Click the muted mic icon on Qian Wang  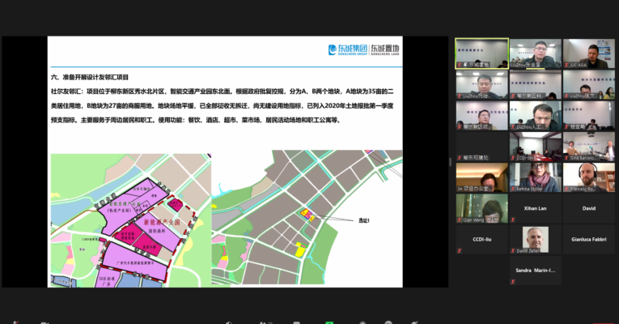click(x=459, y=220)
